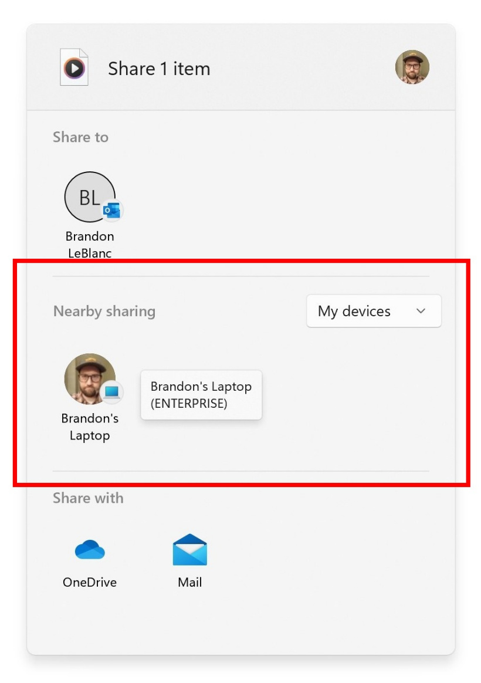Click the Nearby sharing section header
This screenshot has height=683, width=481.
105,311
